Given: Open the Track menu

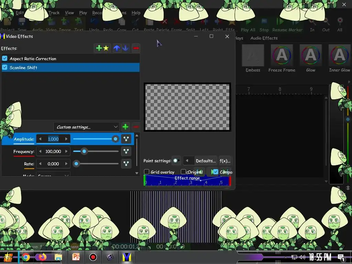Looking at the screenshot, I should [54, 13].
